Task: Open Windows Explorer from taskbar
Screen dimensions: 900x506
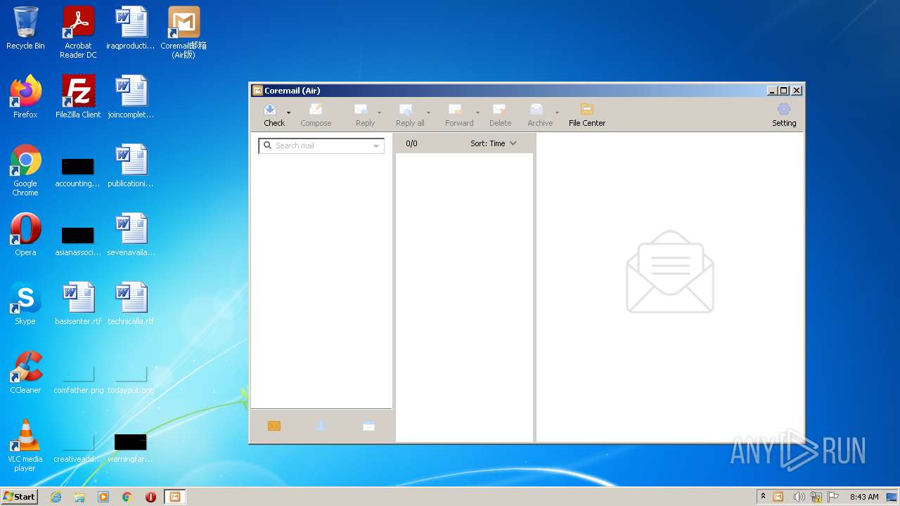Action: pos(79,497)
